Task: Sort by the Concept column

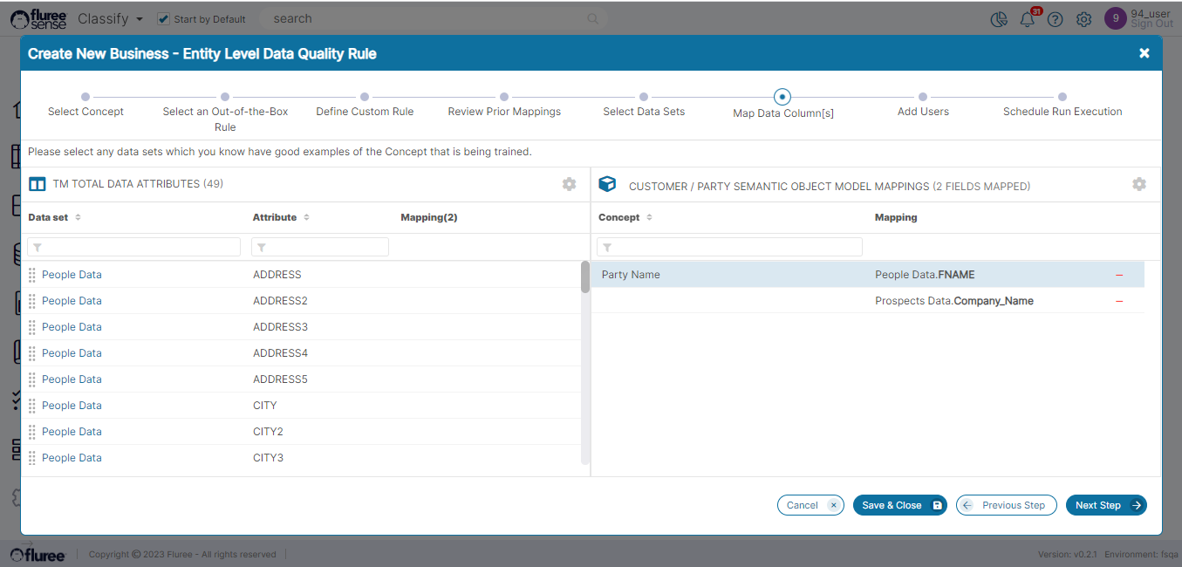Action: tap(650, 217)
